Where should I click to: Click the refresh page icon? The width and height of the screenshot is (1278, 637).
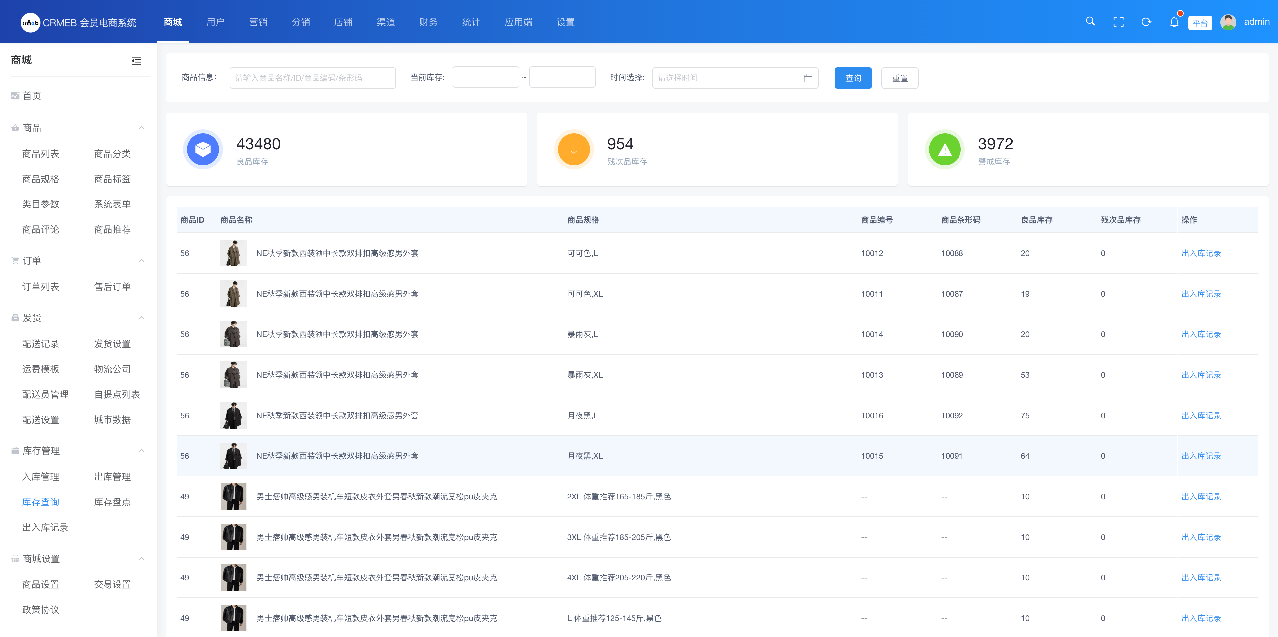click(1146, 22)
